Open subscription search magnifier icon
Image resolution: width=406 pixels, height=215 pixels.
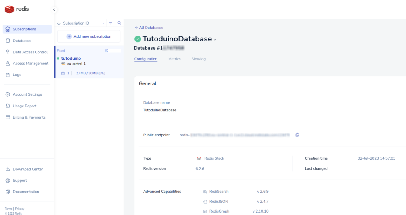click(119, 23)
